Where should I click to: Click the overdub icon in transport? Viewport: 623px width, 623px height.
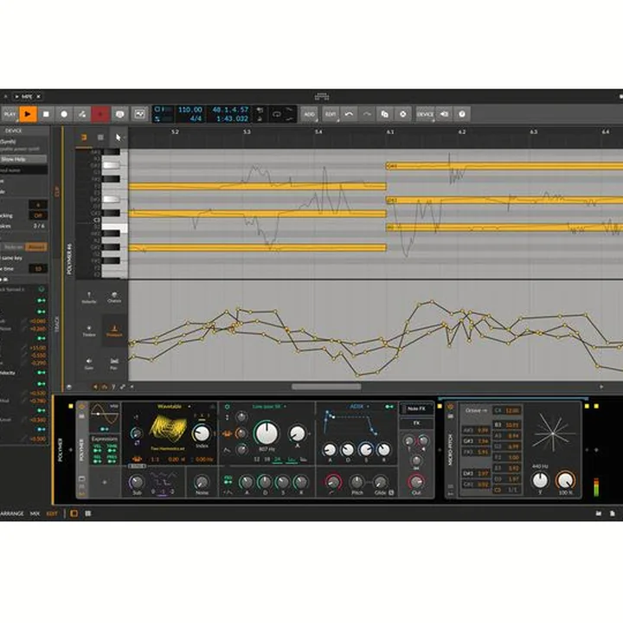119,114
